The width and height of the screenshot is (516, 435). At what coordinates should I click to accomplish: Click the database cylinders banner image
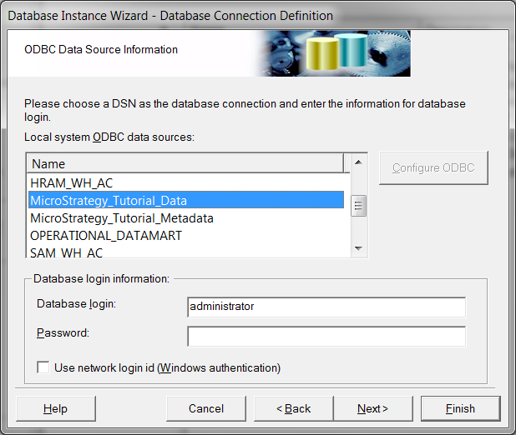pyautogui.click(x=334, y=53)
